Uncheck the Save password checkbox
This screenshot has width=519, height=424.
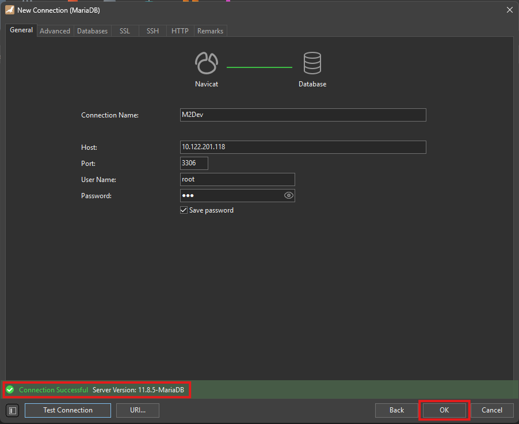(x=184, y=210)
